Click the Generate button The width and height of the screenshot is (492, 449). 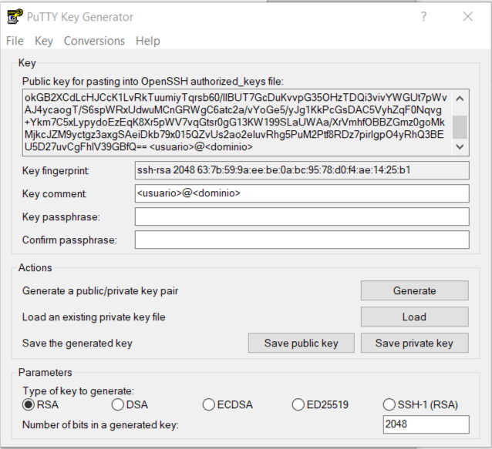pyautogui.click(x=414, y=290)
